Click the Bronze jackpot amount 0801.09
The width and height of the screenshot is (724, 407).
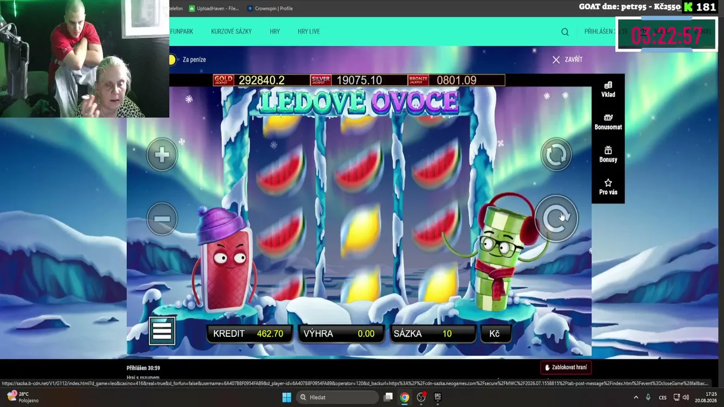pyautogui.click(x=456, y=80)
